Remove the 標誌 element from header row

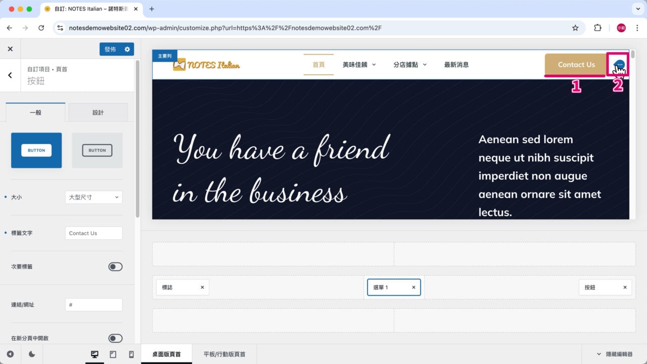pos(202,287)
